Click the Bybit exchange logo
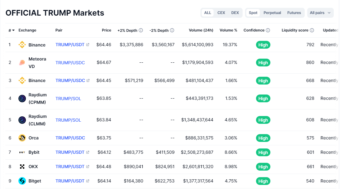340x189 pixels. pyautogui.click(x=22, y=152)
